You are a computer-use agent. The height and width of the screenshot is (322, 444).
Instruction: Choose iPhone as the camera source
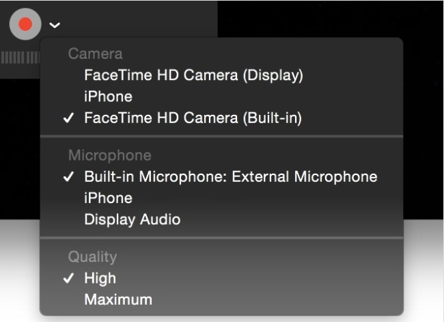click(221, 96)
